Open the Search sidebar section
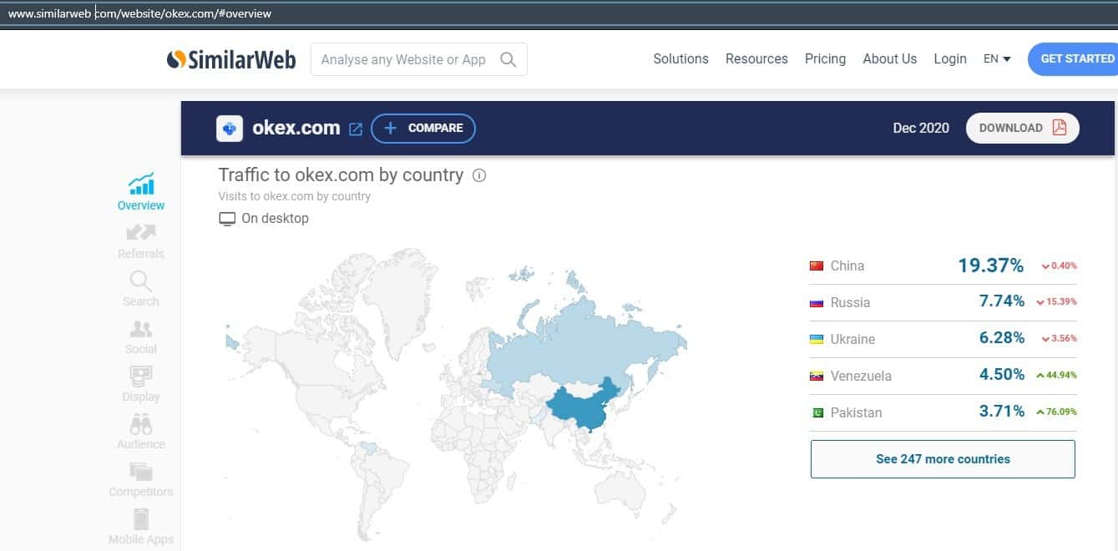The image size is (1118, 551). (141, 289)
